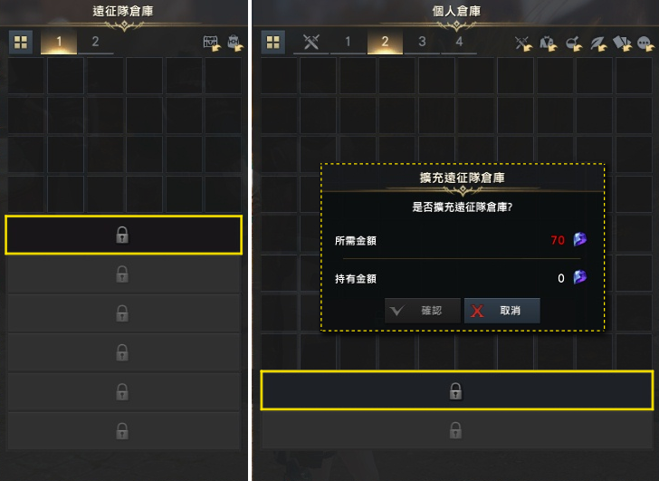Click the outfit move icon in 個人倉庫
This screenshot has width=659, height=481.
[548, 43]
